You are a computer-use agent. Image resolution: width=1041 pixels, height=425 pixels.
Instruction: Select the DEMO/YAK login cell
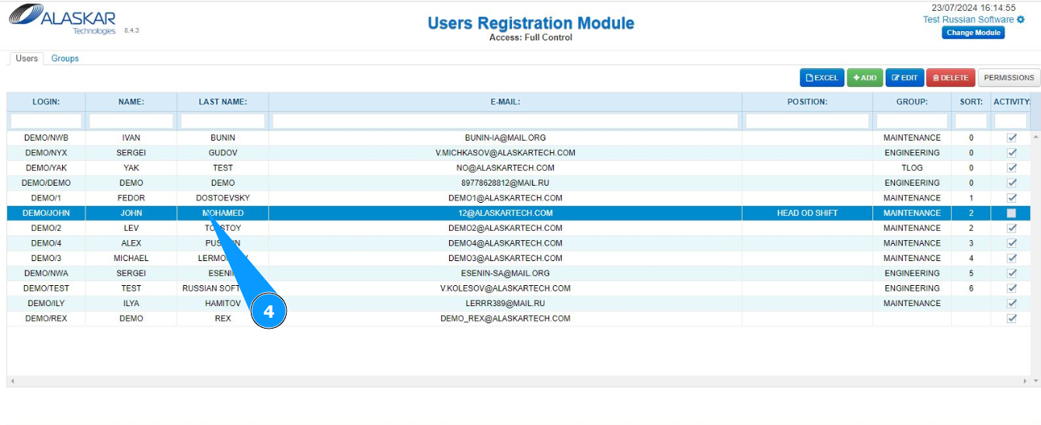(x=46, y=168)
